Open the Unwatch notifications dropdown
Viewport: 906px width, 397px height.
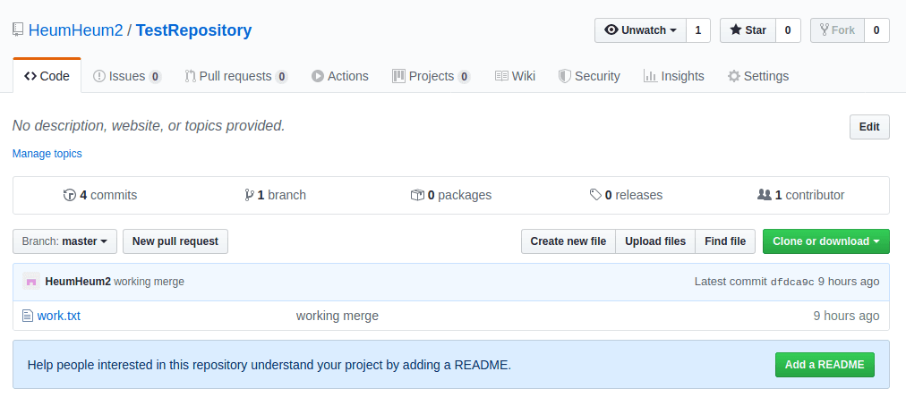[x=640, y=30]
